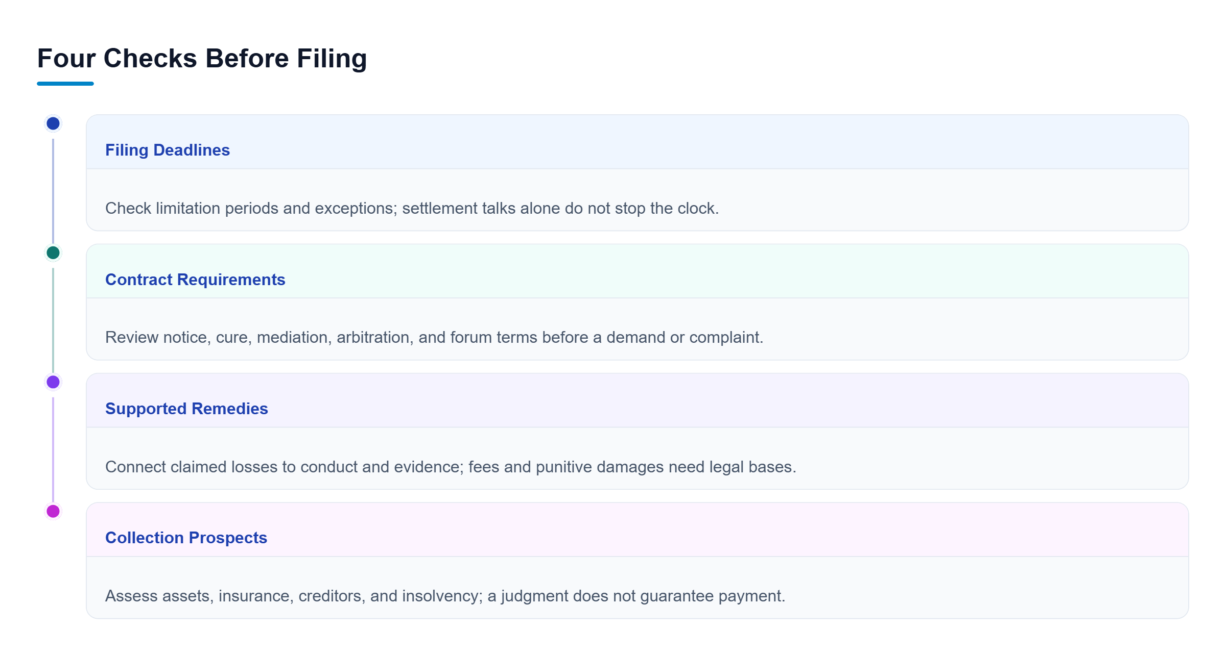Viewport: 1226px width, 656px height.
Task: Select the Filing Deadlines heading
Action: pyautogui.click(x=168, y=150)
